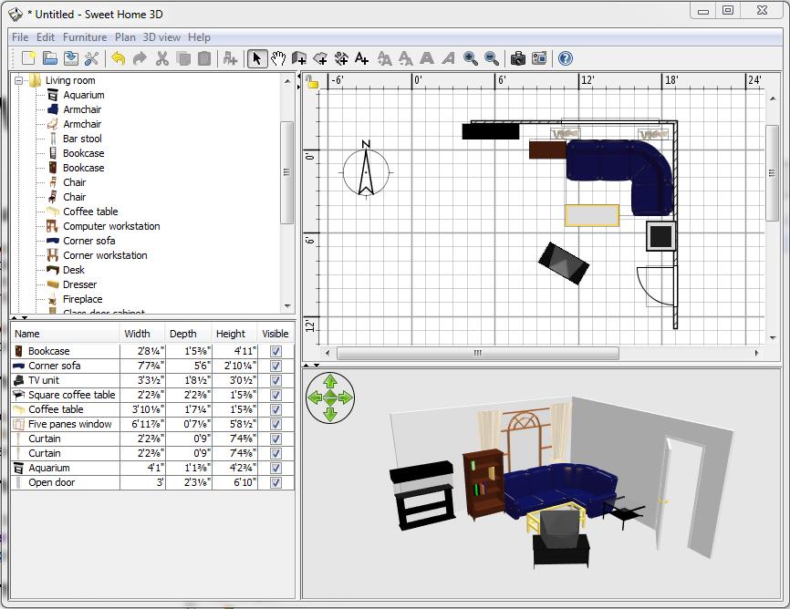Click the catalog scrollbar up arrow
Viewport: 790px width, 609px height.
coord(287,80)
